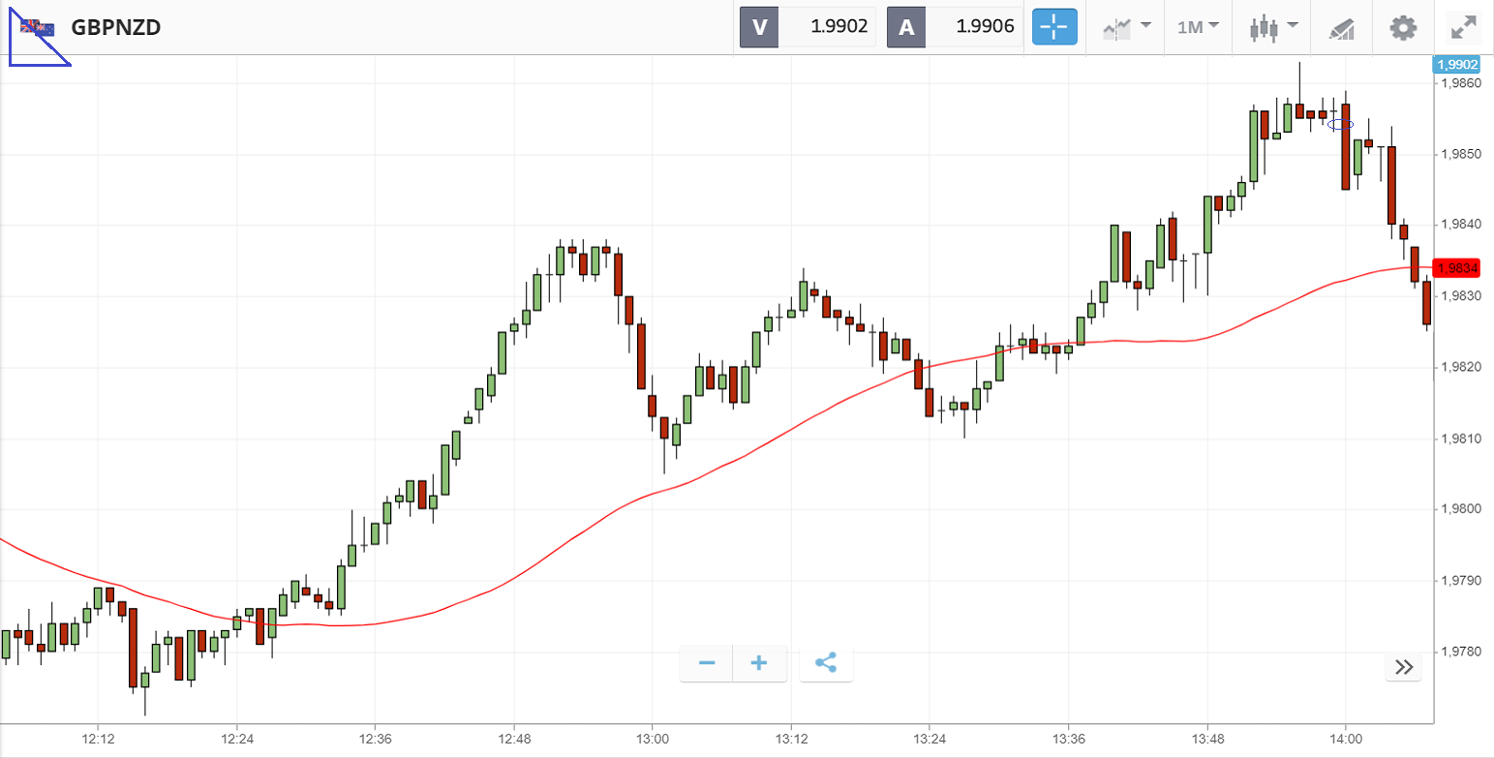Viewport: 1494px width, 758px height.
Task: Click the 13:00 time axis marker
Action: pyautogui.click(x=652, y=739)
